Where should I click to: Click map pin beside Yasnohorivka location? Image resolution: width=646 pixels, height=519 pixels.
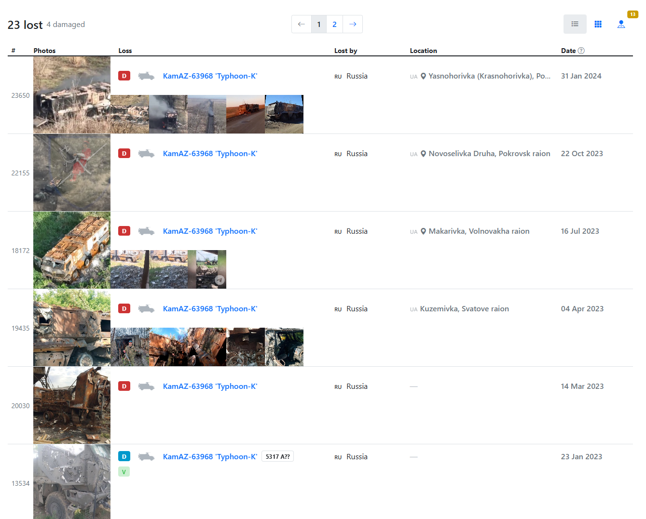pyautogui.click(x=423, y=76)
